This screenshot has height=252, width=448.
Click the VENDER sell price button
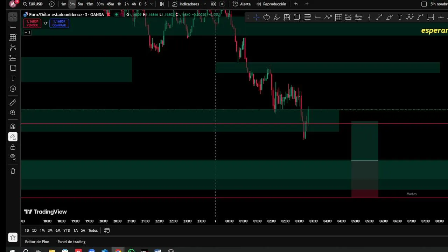[x=32, y=23]
